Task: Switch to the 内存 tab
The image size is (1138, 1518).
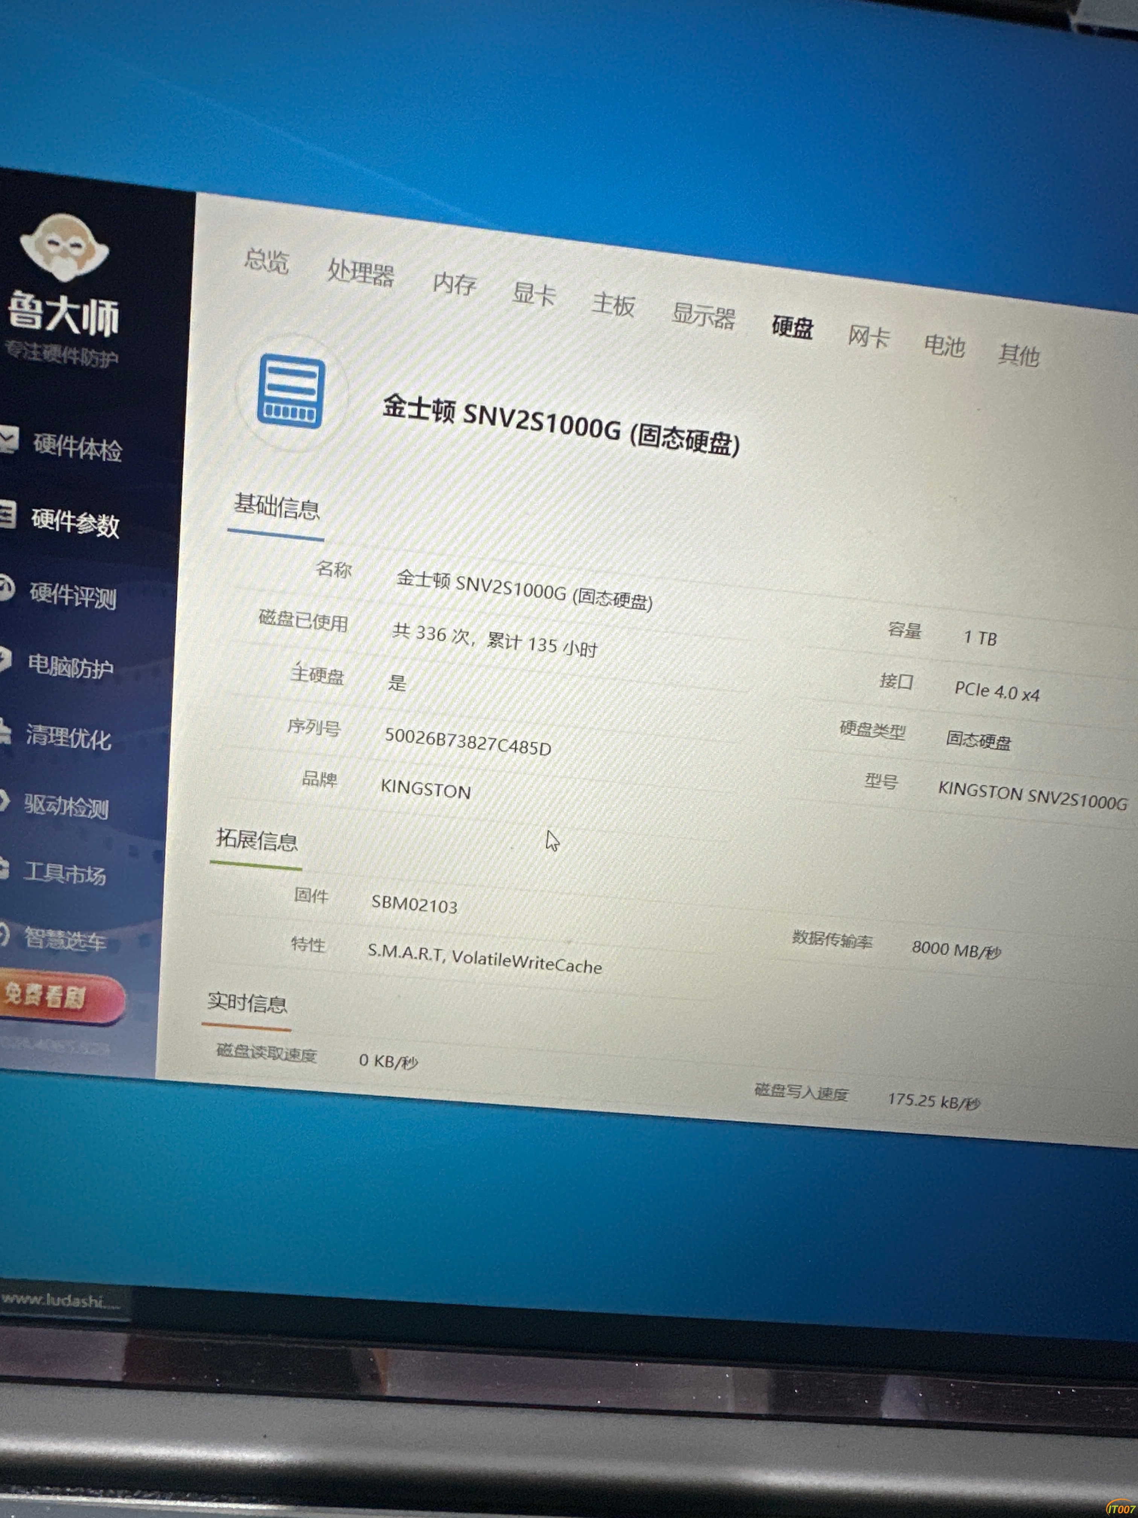Action: (454, 283)
